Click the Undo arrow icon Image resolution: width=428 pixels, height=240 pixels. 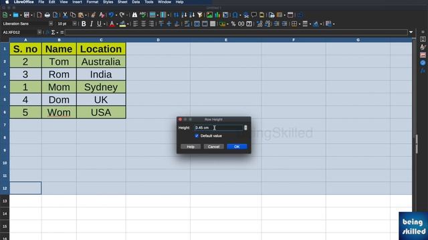[x=110, y=15]
